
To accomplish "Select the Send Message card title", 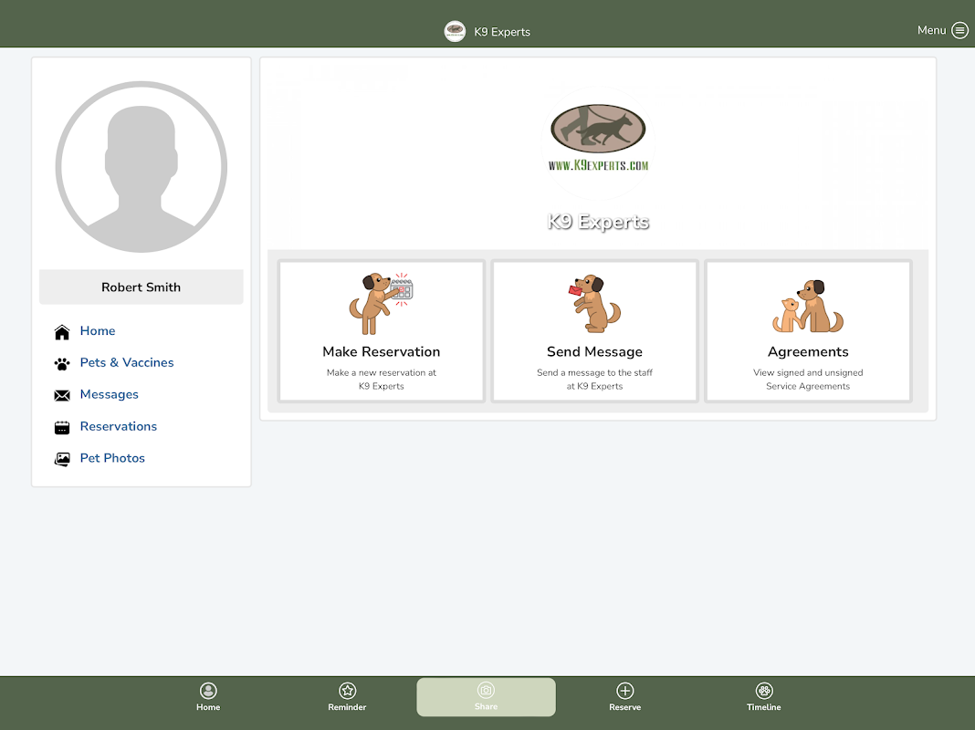I will point(594,351).
